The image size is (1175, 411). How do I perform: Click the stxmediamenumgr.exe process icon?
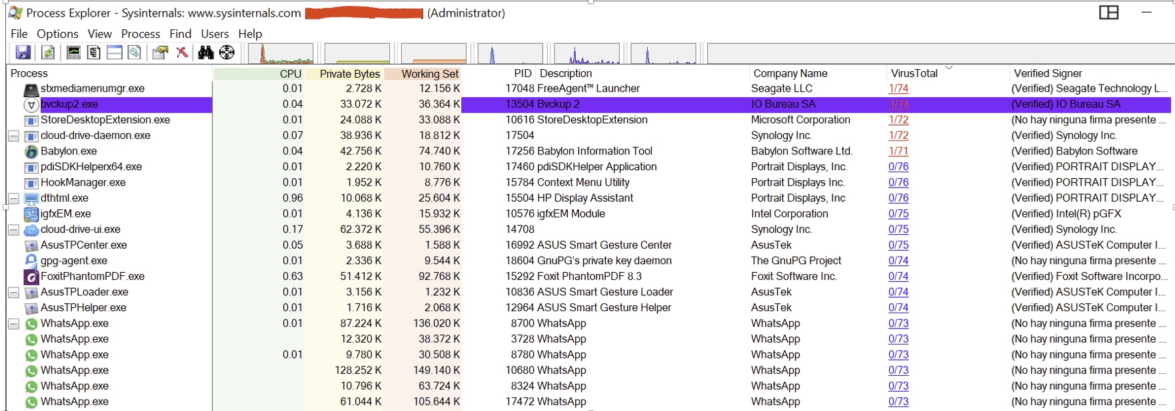[x=31, y=89]
